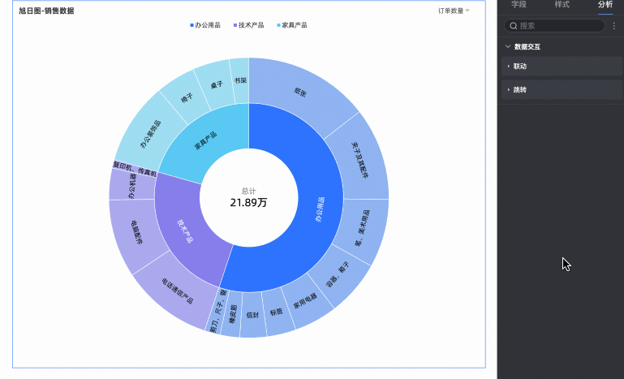Click the 电话通信产品 outer segment
Screen dimensions: 624x379
click(178, 291)
